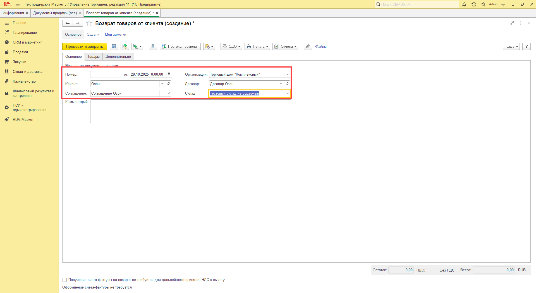Switch to the Задачи link
The image size is (536, 293).
tap(93, 35)
